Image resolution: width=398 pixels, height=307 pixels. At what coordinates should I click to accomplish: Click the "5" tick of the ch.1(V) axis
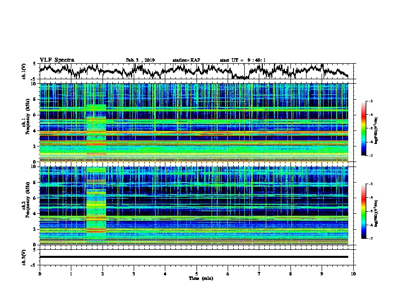[x=34, y=64]
